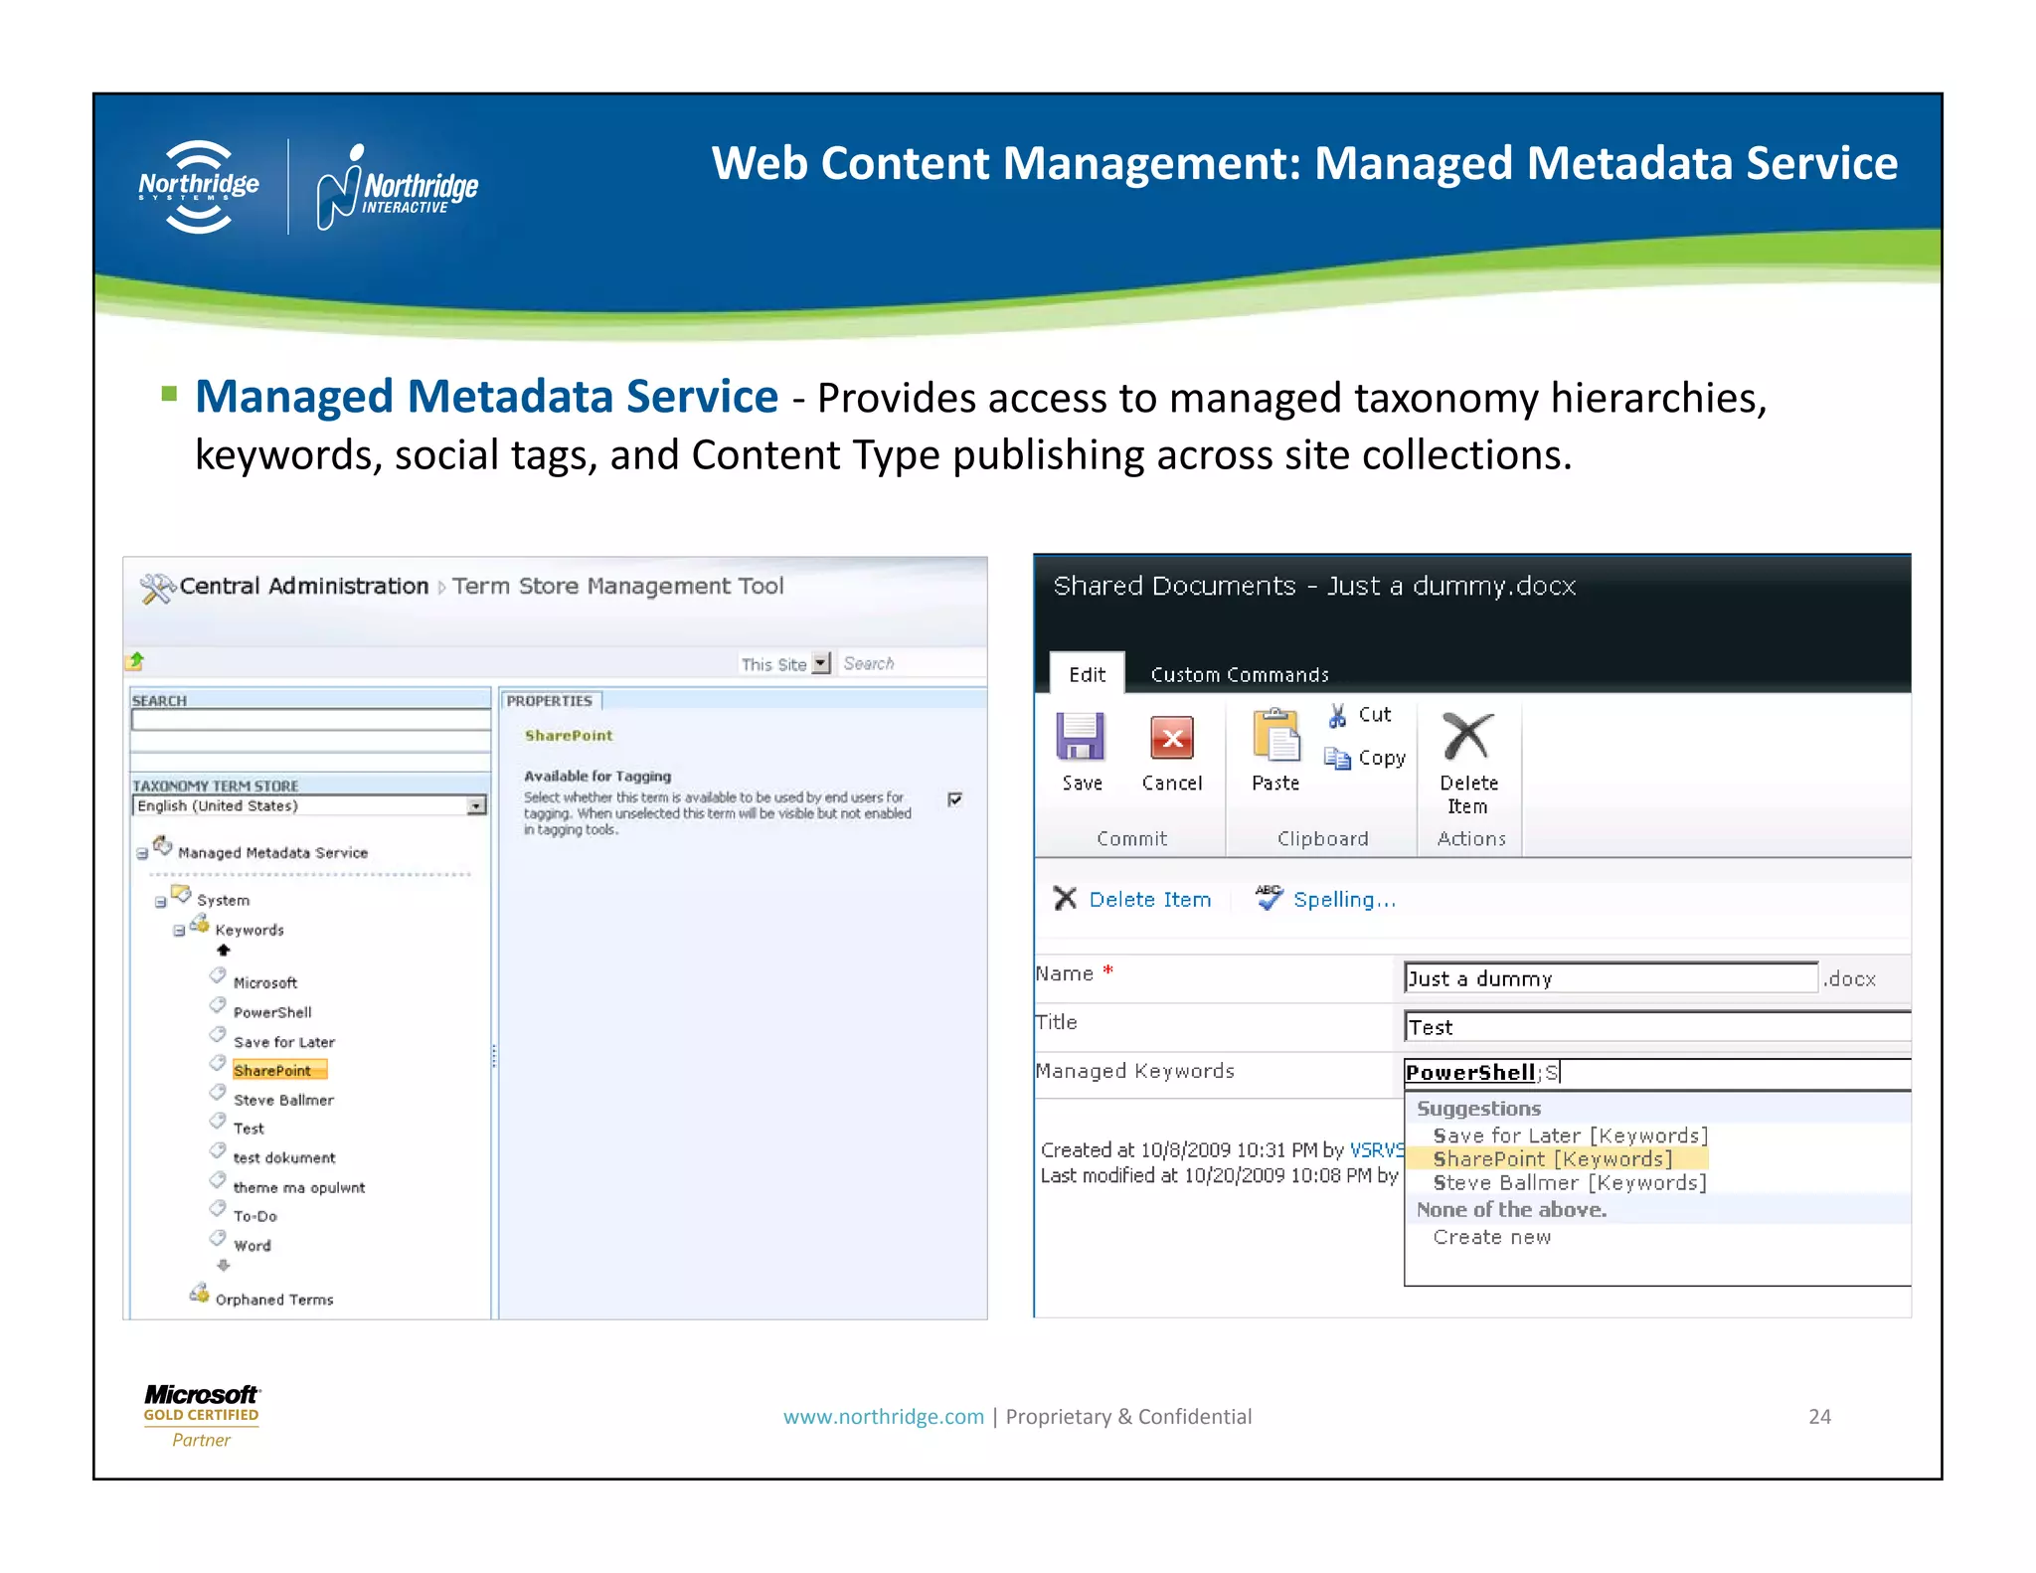Select Save for Later [Keywords] suggestion
Viewport: 2036px width, 1573px height.
[1570, 1136]
